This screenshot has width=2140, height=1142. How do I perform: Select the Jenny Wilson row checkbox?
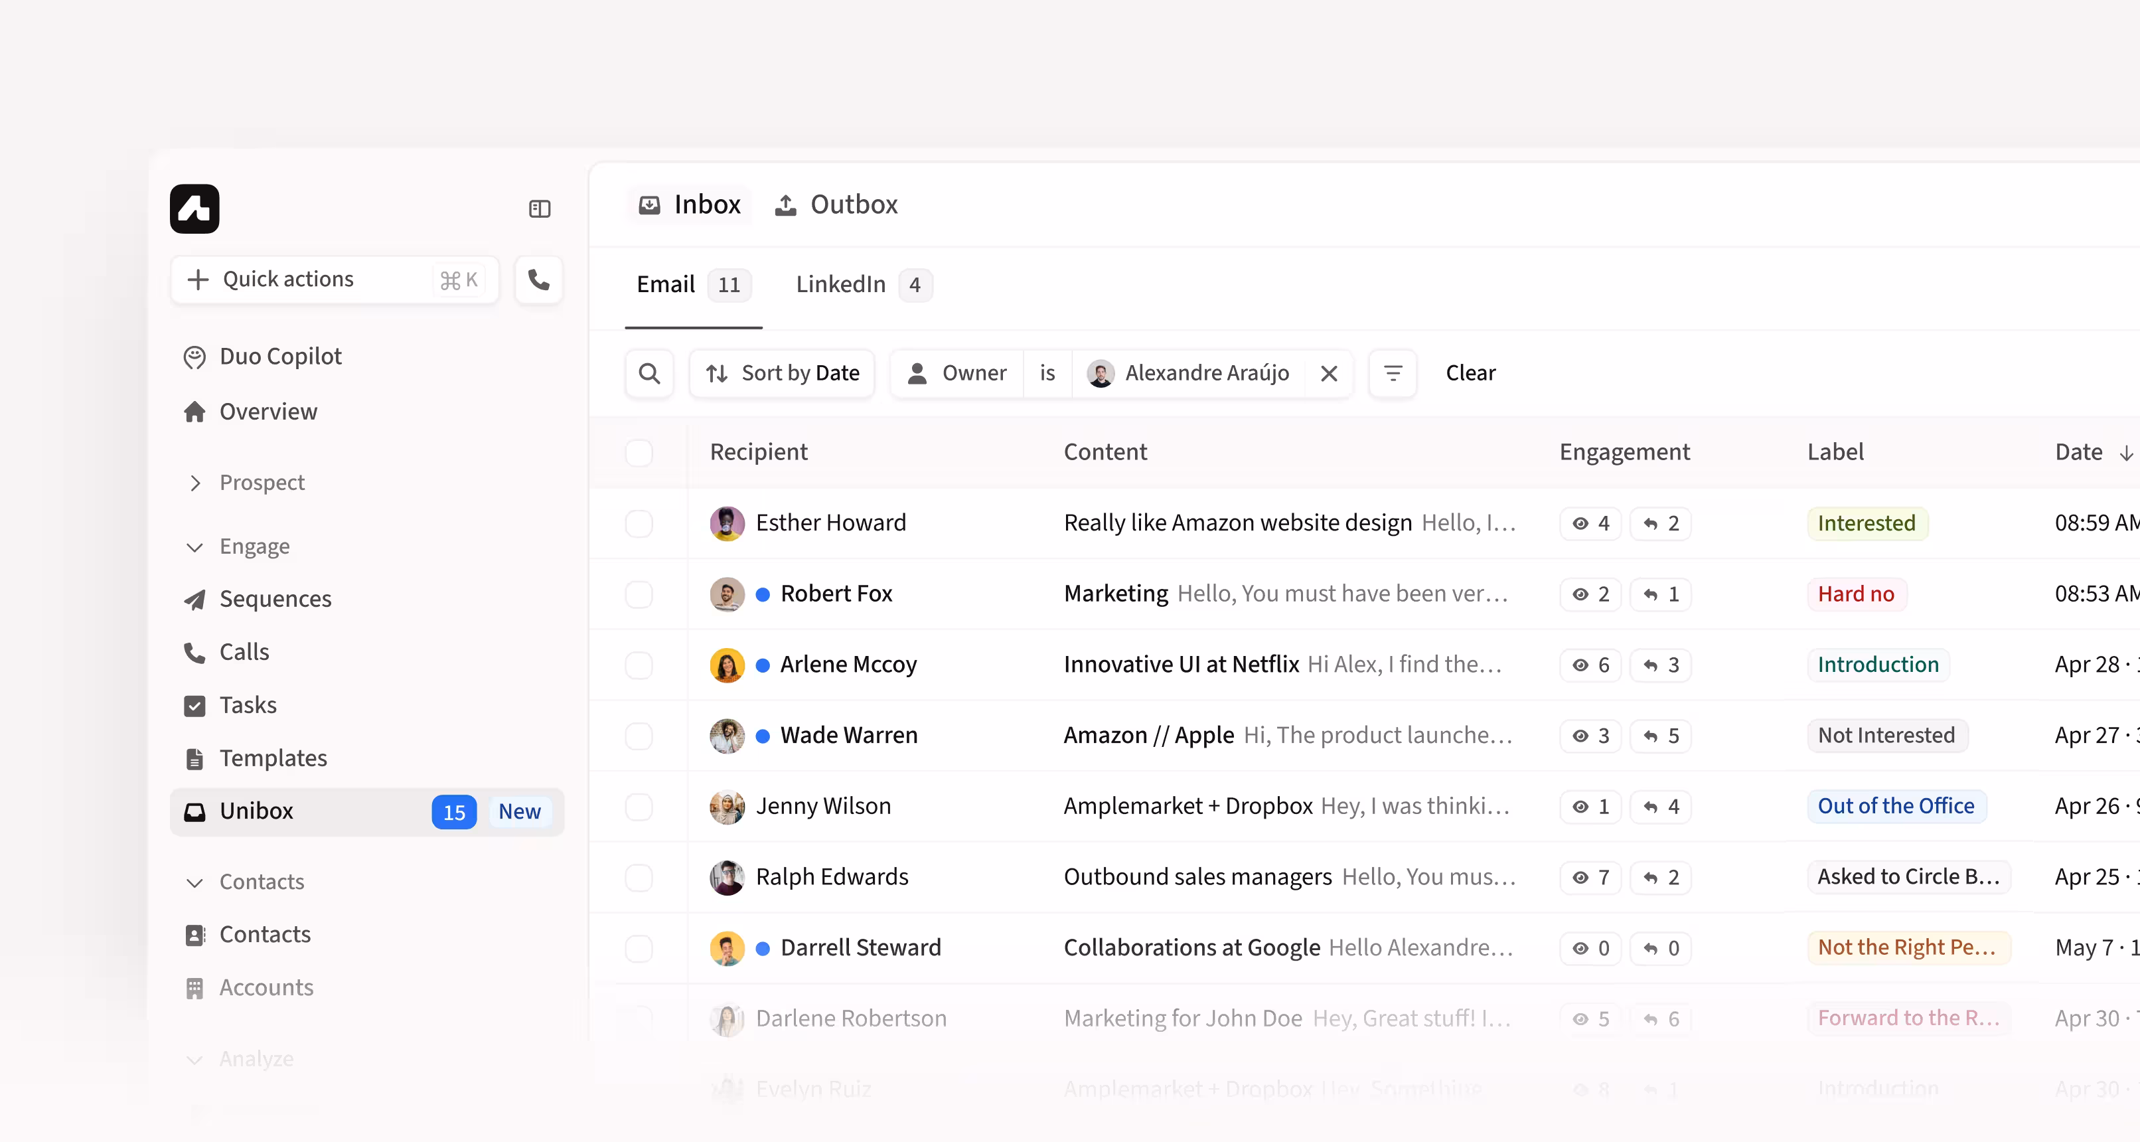coord(639,806)
